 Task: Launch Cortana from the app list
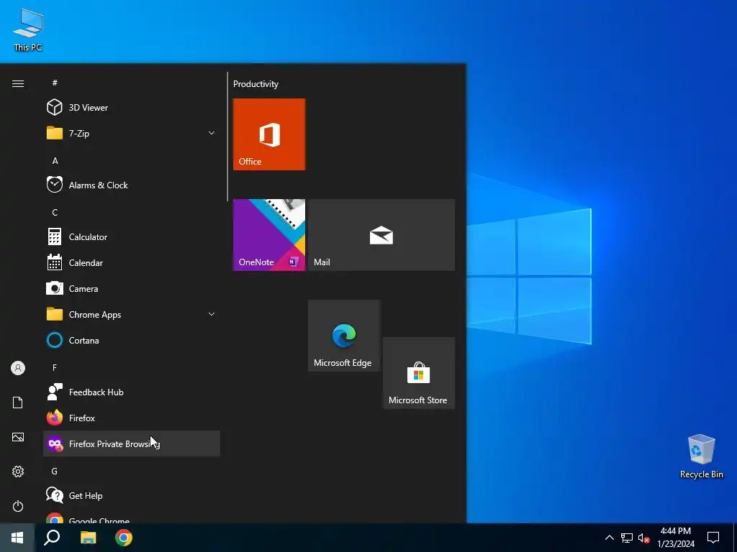132,340
